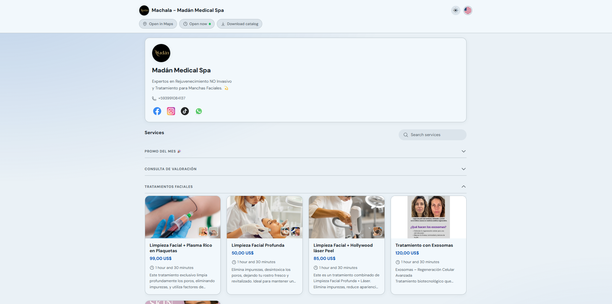Image resolution: width=612 pixels, height=304 pixels.
Task: Click clock icon on Limpieza Profunda card
Action: [234, 262]
